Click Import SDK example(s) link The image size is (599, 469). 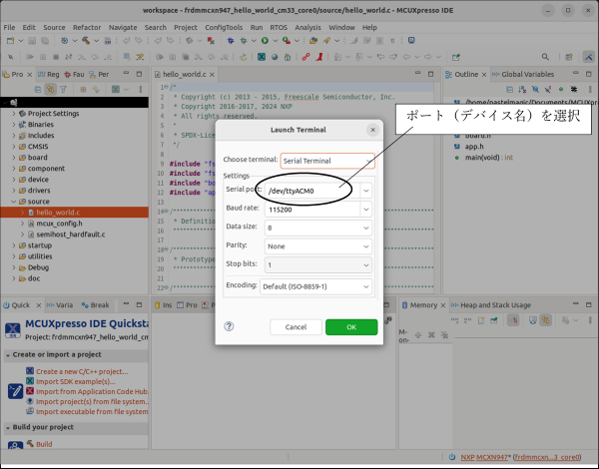coord(78,381)
